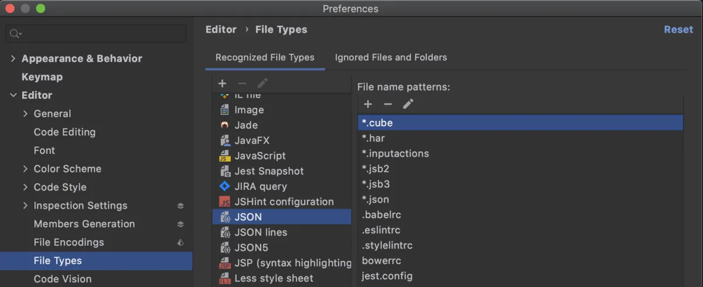Click the Editor breadcrumb link

[x=221, y=30]
